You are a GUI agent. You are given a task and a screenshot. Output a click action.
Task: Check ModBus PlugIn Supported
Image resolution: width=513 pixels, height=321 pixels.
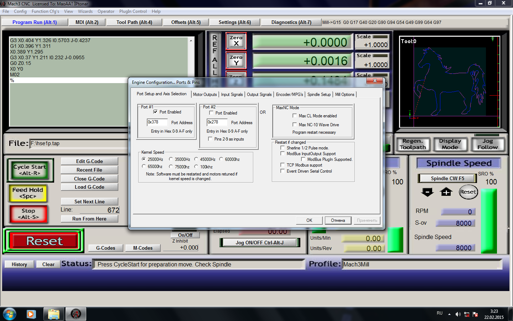tap(303, 159)
